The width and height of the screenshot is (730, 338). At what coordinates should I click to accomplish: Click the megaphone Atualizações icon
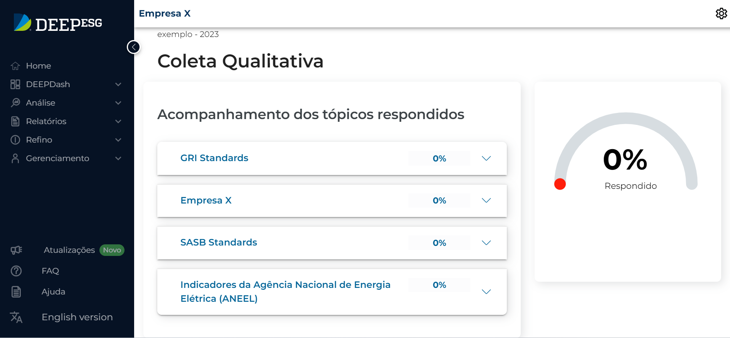click(x=16, y=250)
